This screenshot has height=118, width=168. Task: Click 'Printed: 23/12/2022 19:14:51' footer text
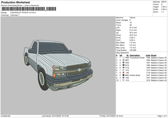click(x=111, y=116)
